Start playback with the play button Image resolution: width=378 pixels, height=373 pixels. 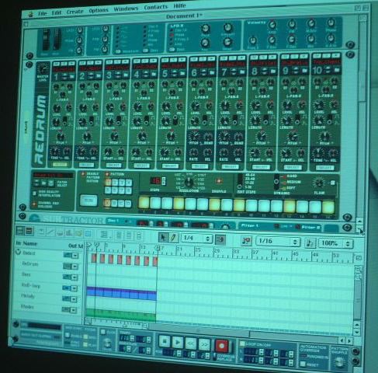point(178,342)
